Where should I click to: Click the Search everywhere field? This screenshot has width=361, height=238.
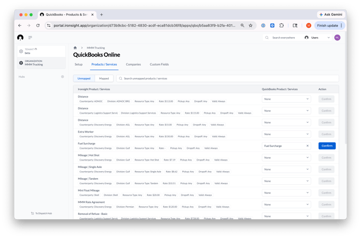283,38
